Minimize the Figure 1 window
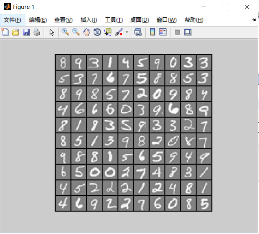Screen dimensions: 259x234 (204, 7)
